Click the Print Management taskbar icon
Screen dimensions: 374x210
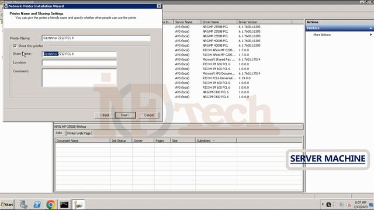tap(78, 205)
